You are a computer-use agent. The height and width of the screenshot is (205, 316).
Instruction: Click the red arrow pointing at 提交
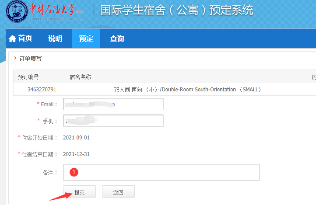click(60, 195)
